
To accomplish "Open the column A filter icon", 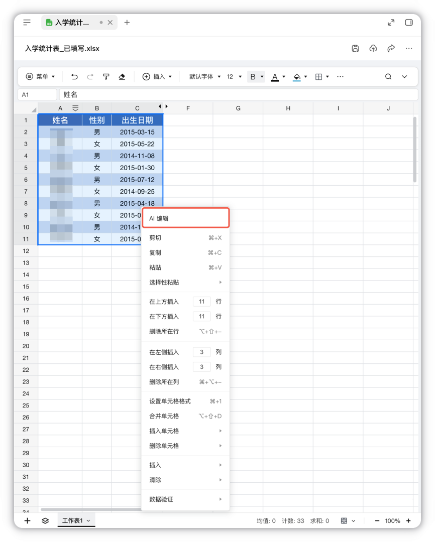I will click(x=75, y=108).
